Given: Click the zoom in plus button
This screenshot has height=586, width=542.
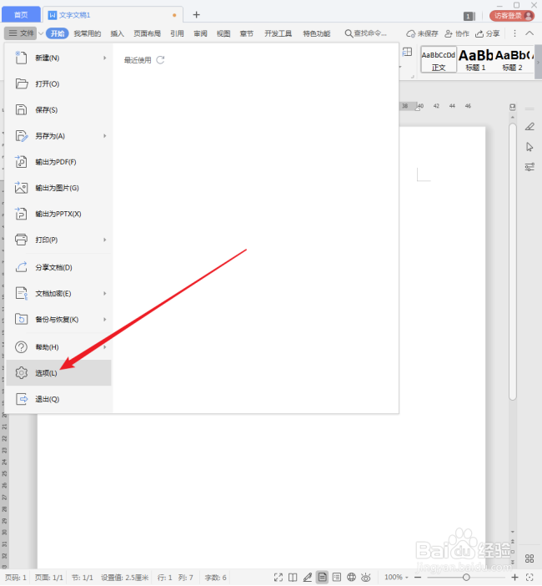Looking at the screenshot, I should [x=514, y=578].
